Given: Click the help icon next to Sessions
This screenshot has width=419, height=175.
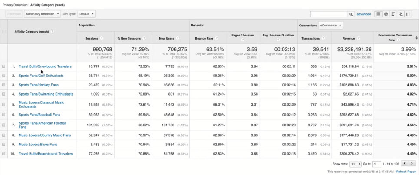Looking at the screenshot, I should click(x=102, y=38).
